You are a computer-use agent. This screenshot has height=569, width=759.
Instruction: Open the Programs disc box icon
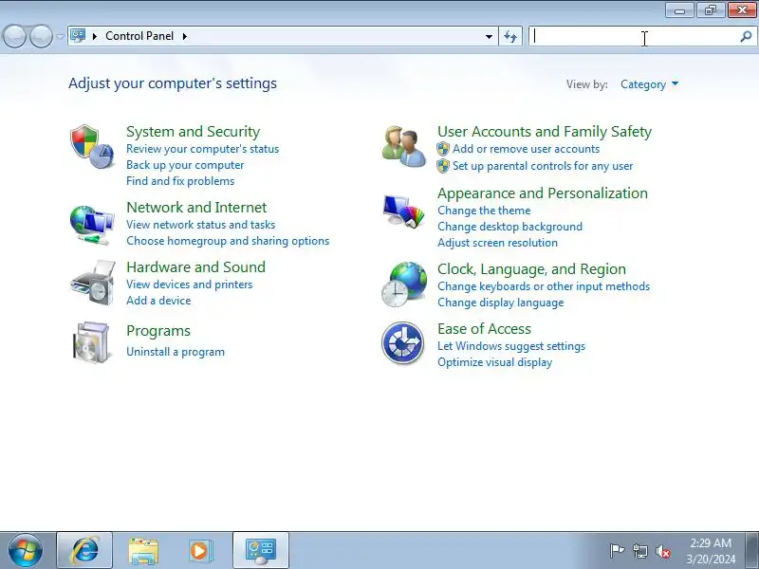91,342
